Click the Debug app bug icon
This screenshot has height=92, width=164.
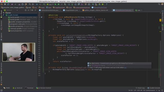click(x=59, y=4)
